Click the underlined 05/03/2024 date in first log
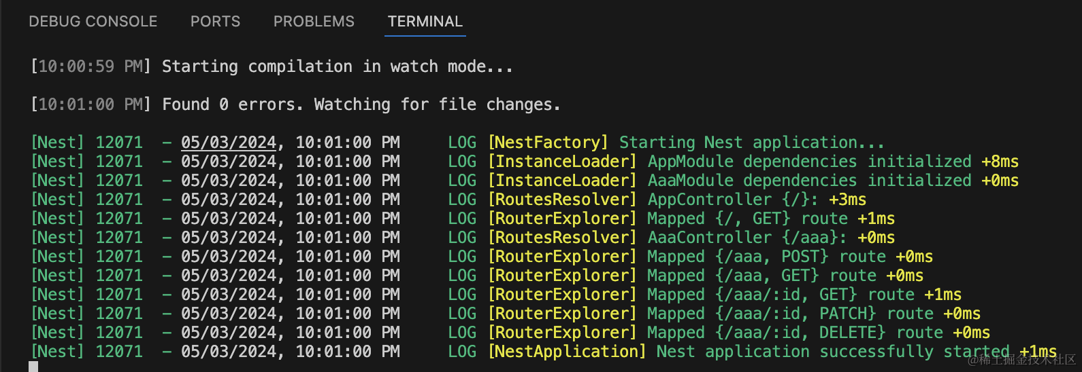 click(228, 143)
